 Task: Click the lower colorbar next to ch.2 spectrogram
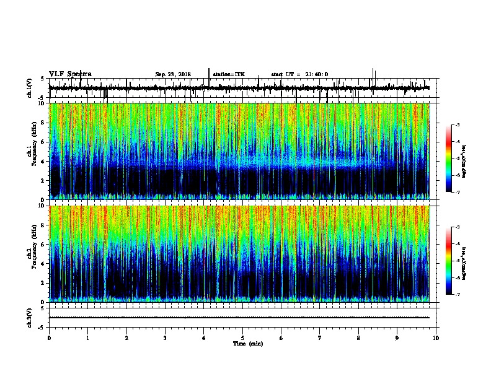click(449, 261)
